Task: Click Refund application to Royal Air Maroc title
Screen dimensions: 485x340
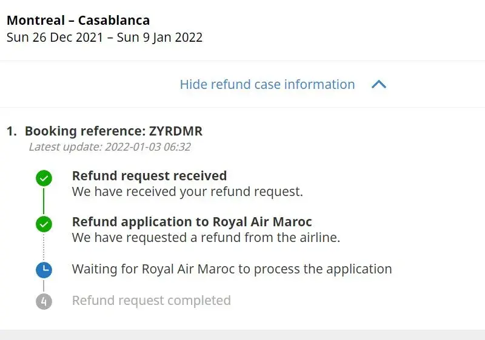Action: [192, 222]
